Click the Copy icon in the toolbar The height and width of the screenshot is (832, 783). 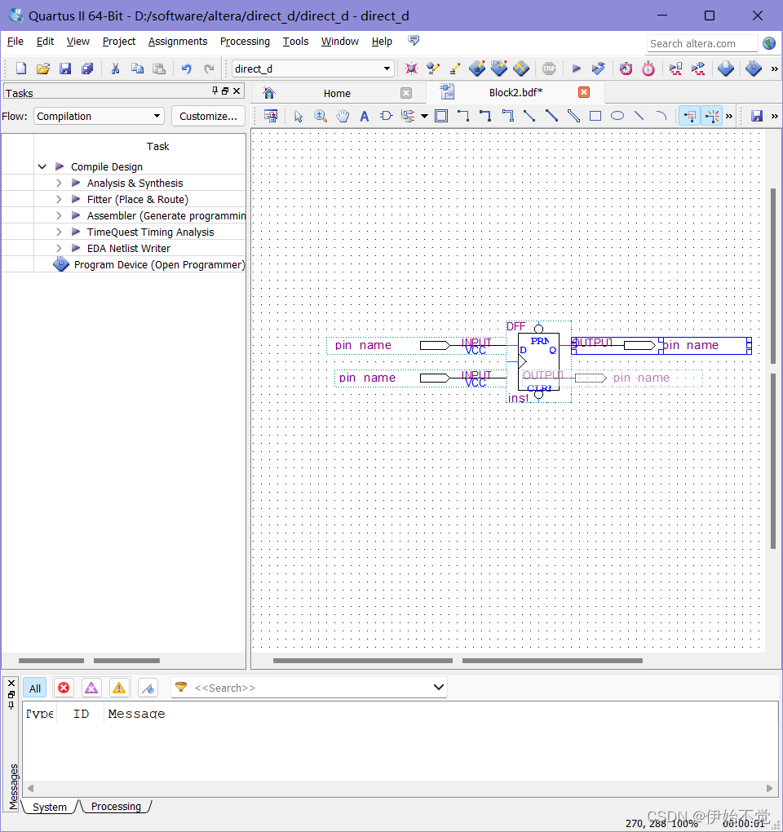point(137,69)
